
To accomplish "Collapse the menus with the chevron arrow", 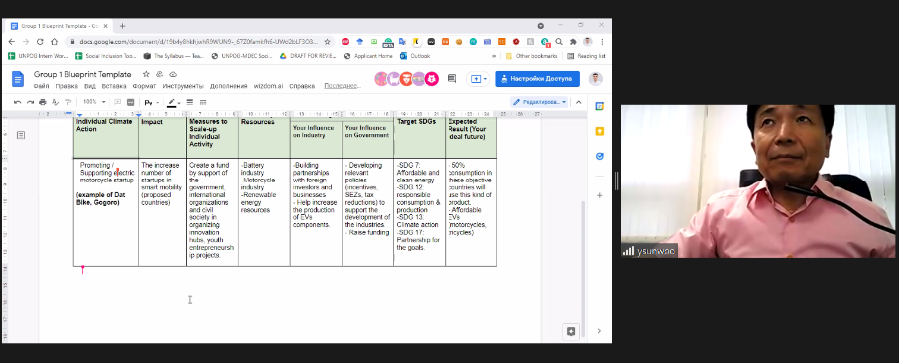I will [x=579, y=102].
